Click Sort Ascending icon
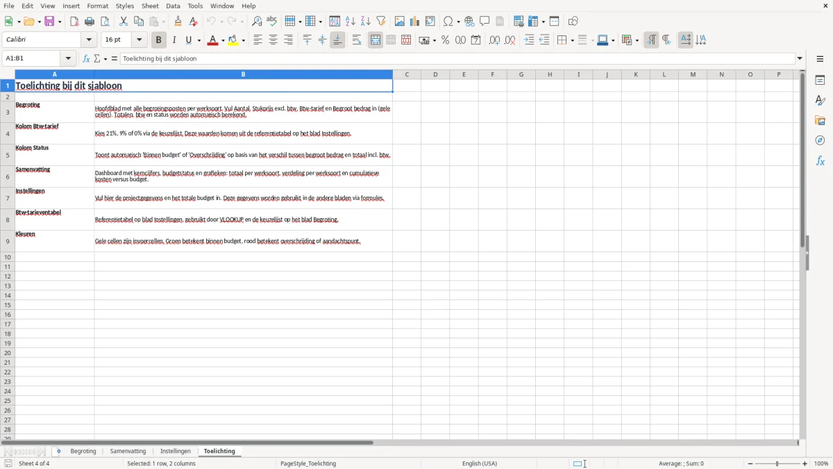 (x=350, y=22)
